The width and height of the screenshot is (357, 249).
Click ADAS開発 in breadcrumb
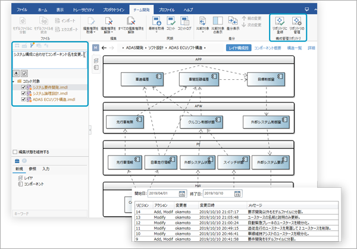[x=134, y=48]
